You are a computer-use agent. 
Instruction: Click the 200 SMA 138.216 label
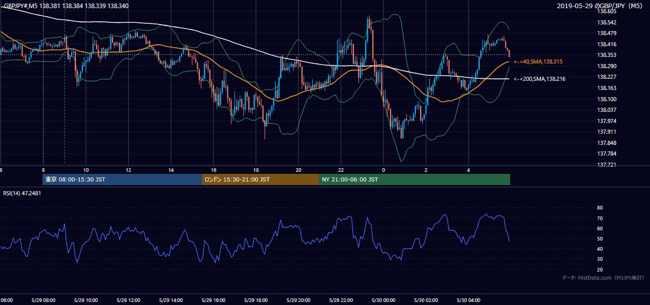540,79
